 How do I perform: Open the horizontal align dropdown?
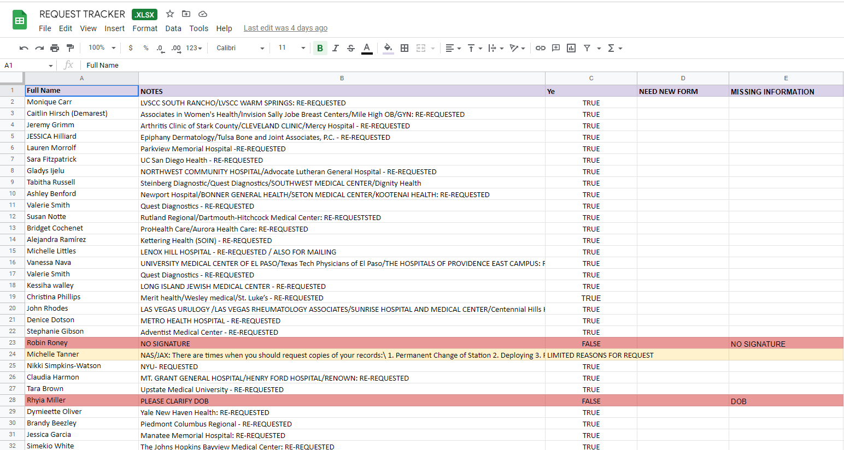453,48
